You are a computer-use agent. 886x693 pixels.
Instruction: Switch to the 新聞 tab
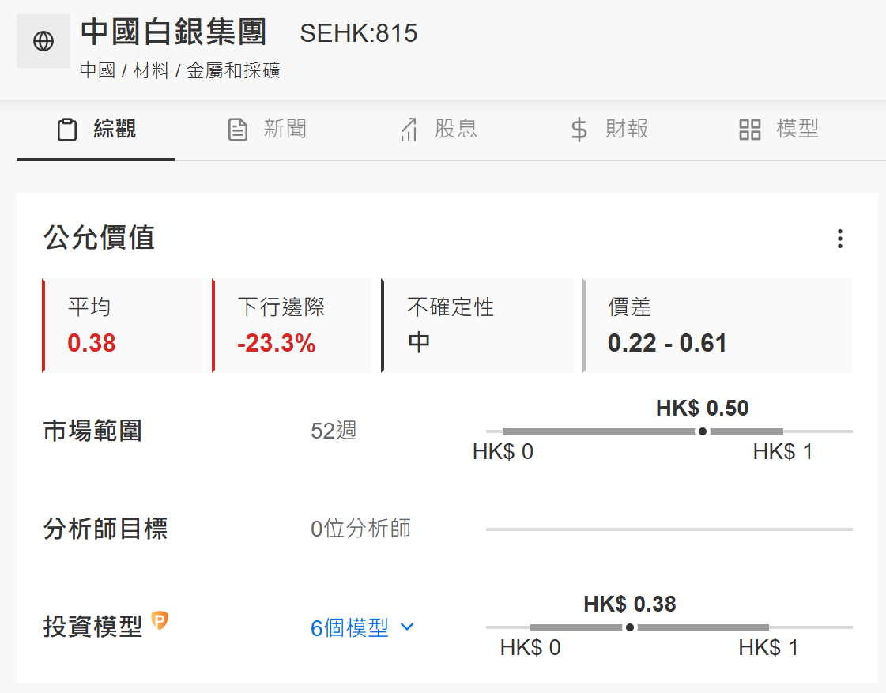tap(267, 130)
